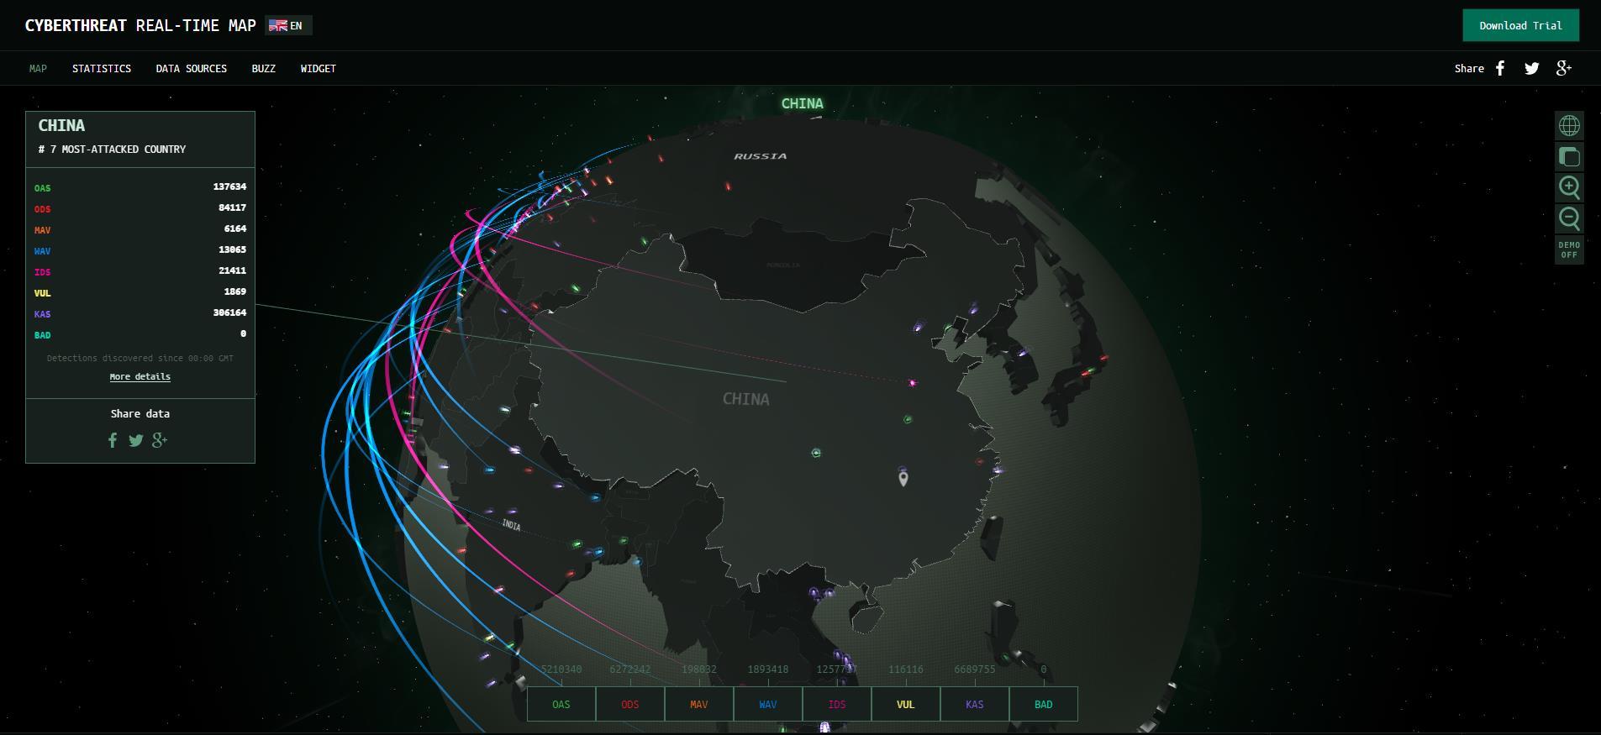This screenshot has width=1601, height=735.
Task: Click WAV count 13065 in China panel
Action: click(232, 249)
